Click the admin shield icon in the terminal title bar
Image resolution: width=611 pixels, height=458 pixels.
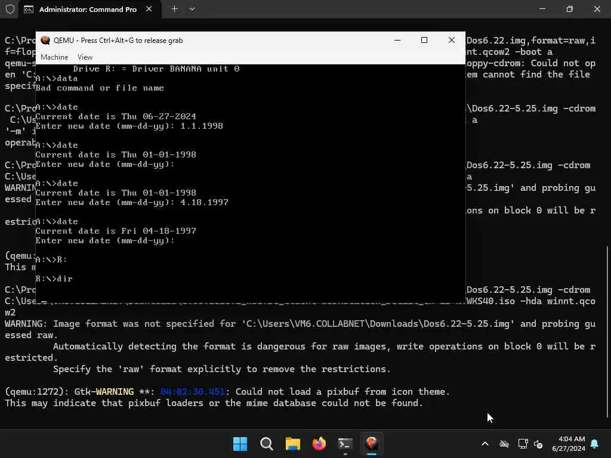coord(10,9)
